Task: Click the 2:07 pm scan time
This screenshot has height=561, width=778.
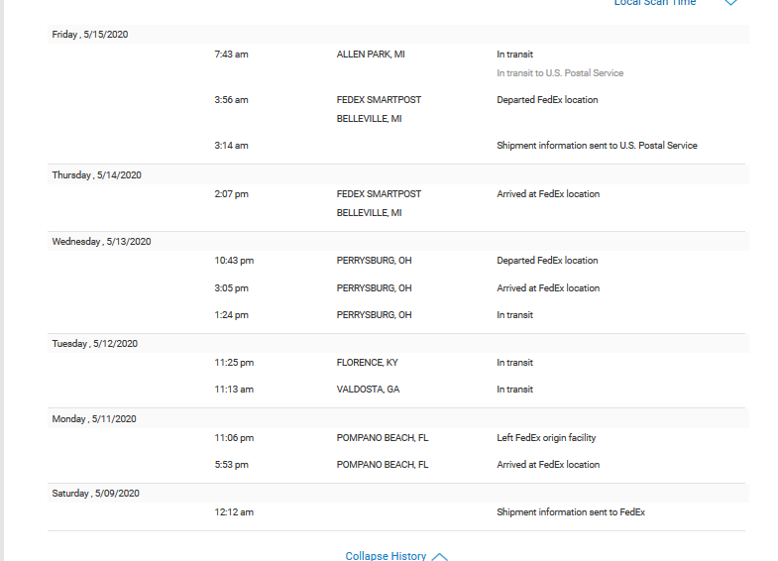Action: click(x=231, y=194)
